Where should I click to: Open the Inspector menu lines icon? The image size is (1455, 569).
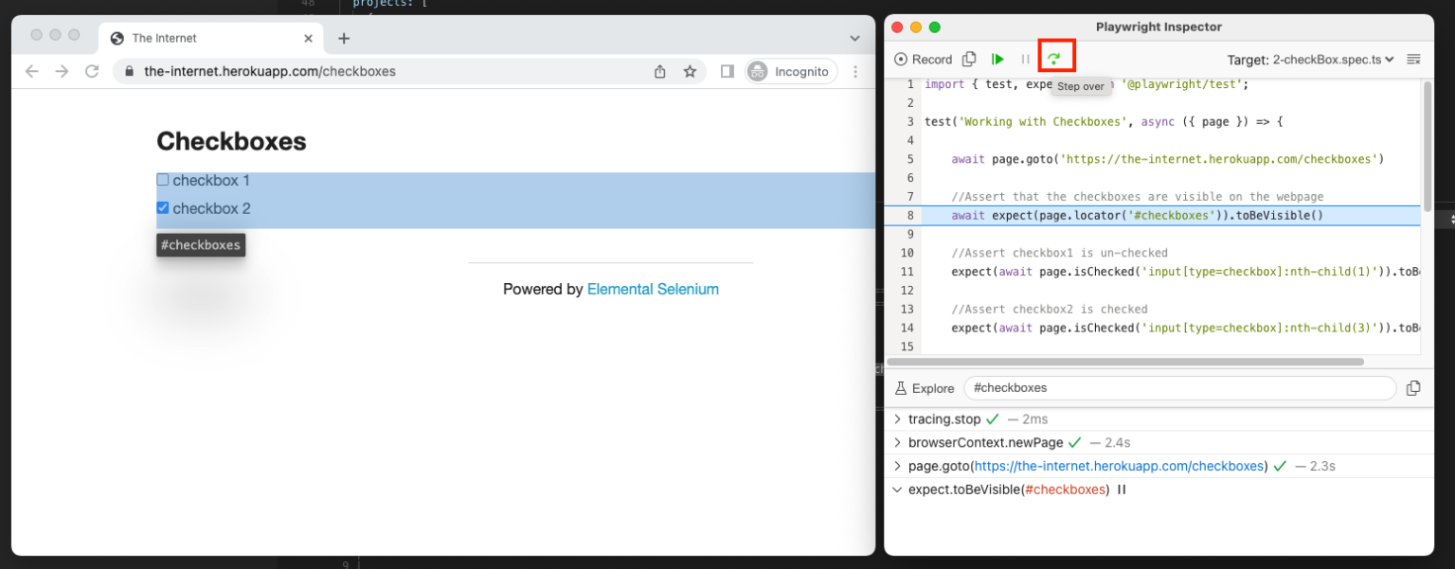[1413, 59]
